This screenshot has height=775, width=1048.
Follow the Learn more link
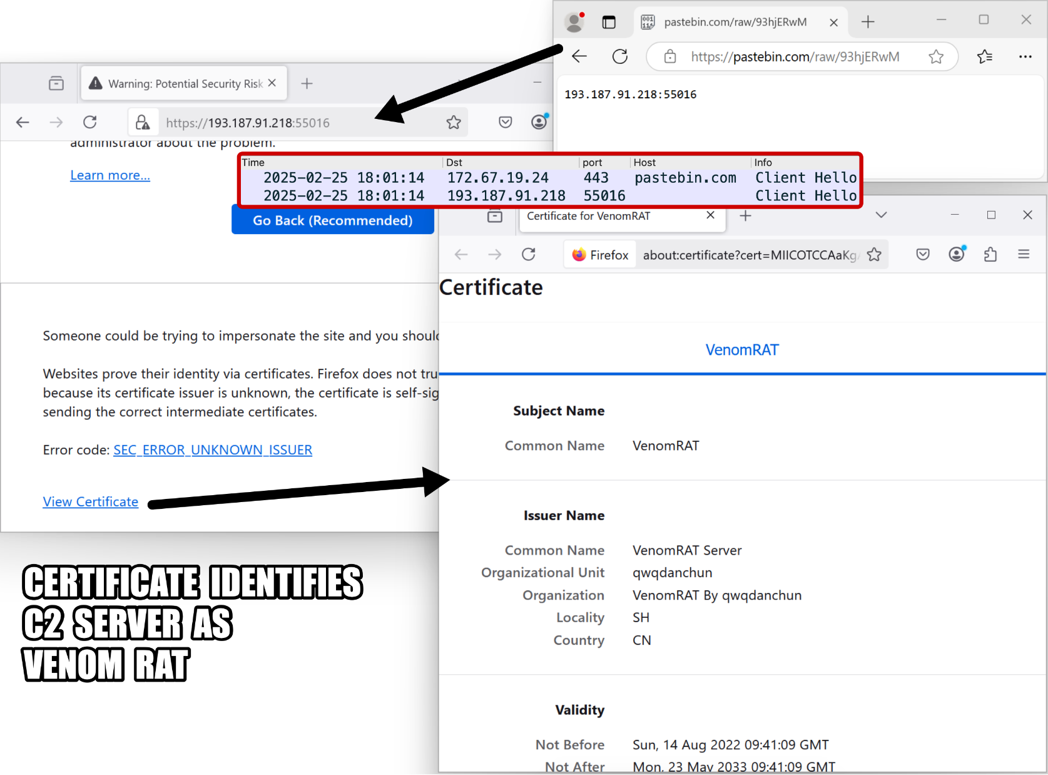(110, 175)
